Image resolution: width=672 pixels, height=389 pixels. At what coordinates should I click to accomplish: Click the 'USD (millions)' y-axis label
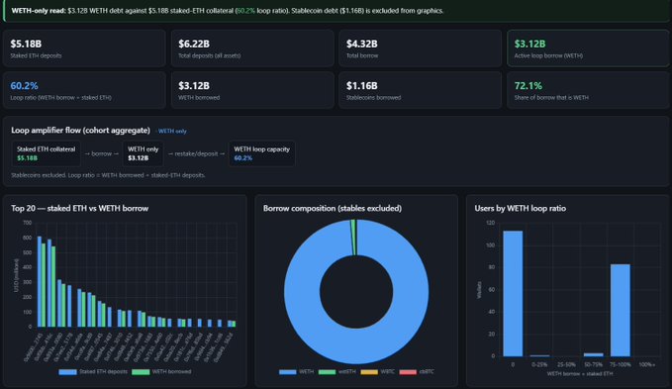coord(16,275)
